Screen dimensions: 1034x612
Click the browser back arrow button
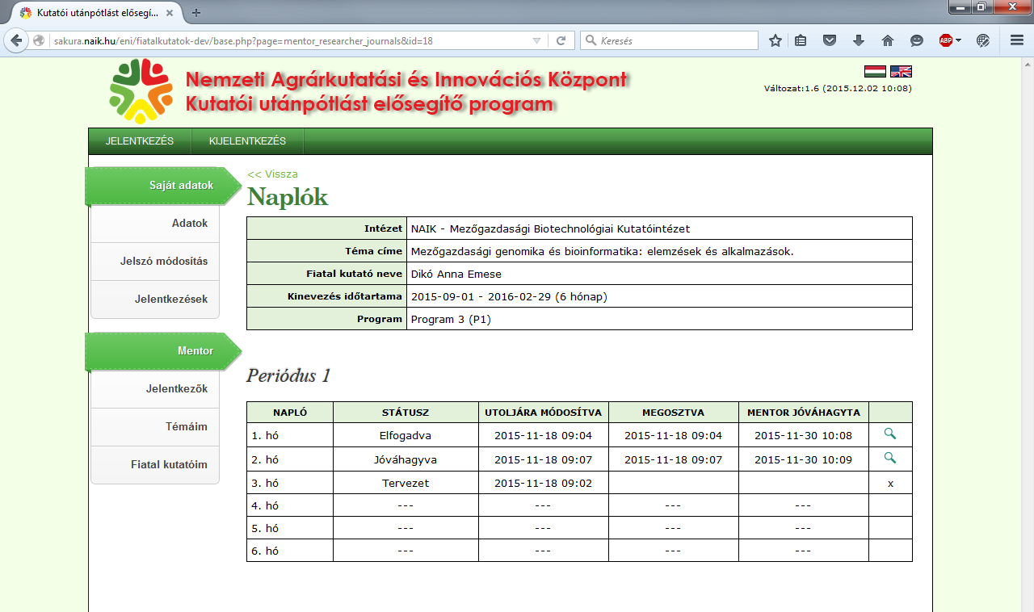(16, 40)
